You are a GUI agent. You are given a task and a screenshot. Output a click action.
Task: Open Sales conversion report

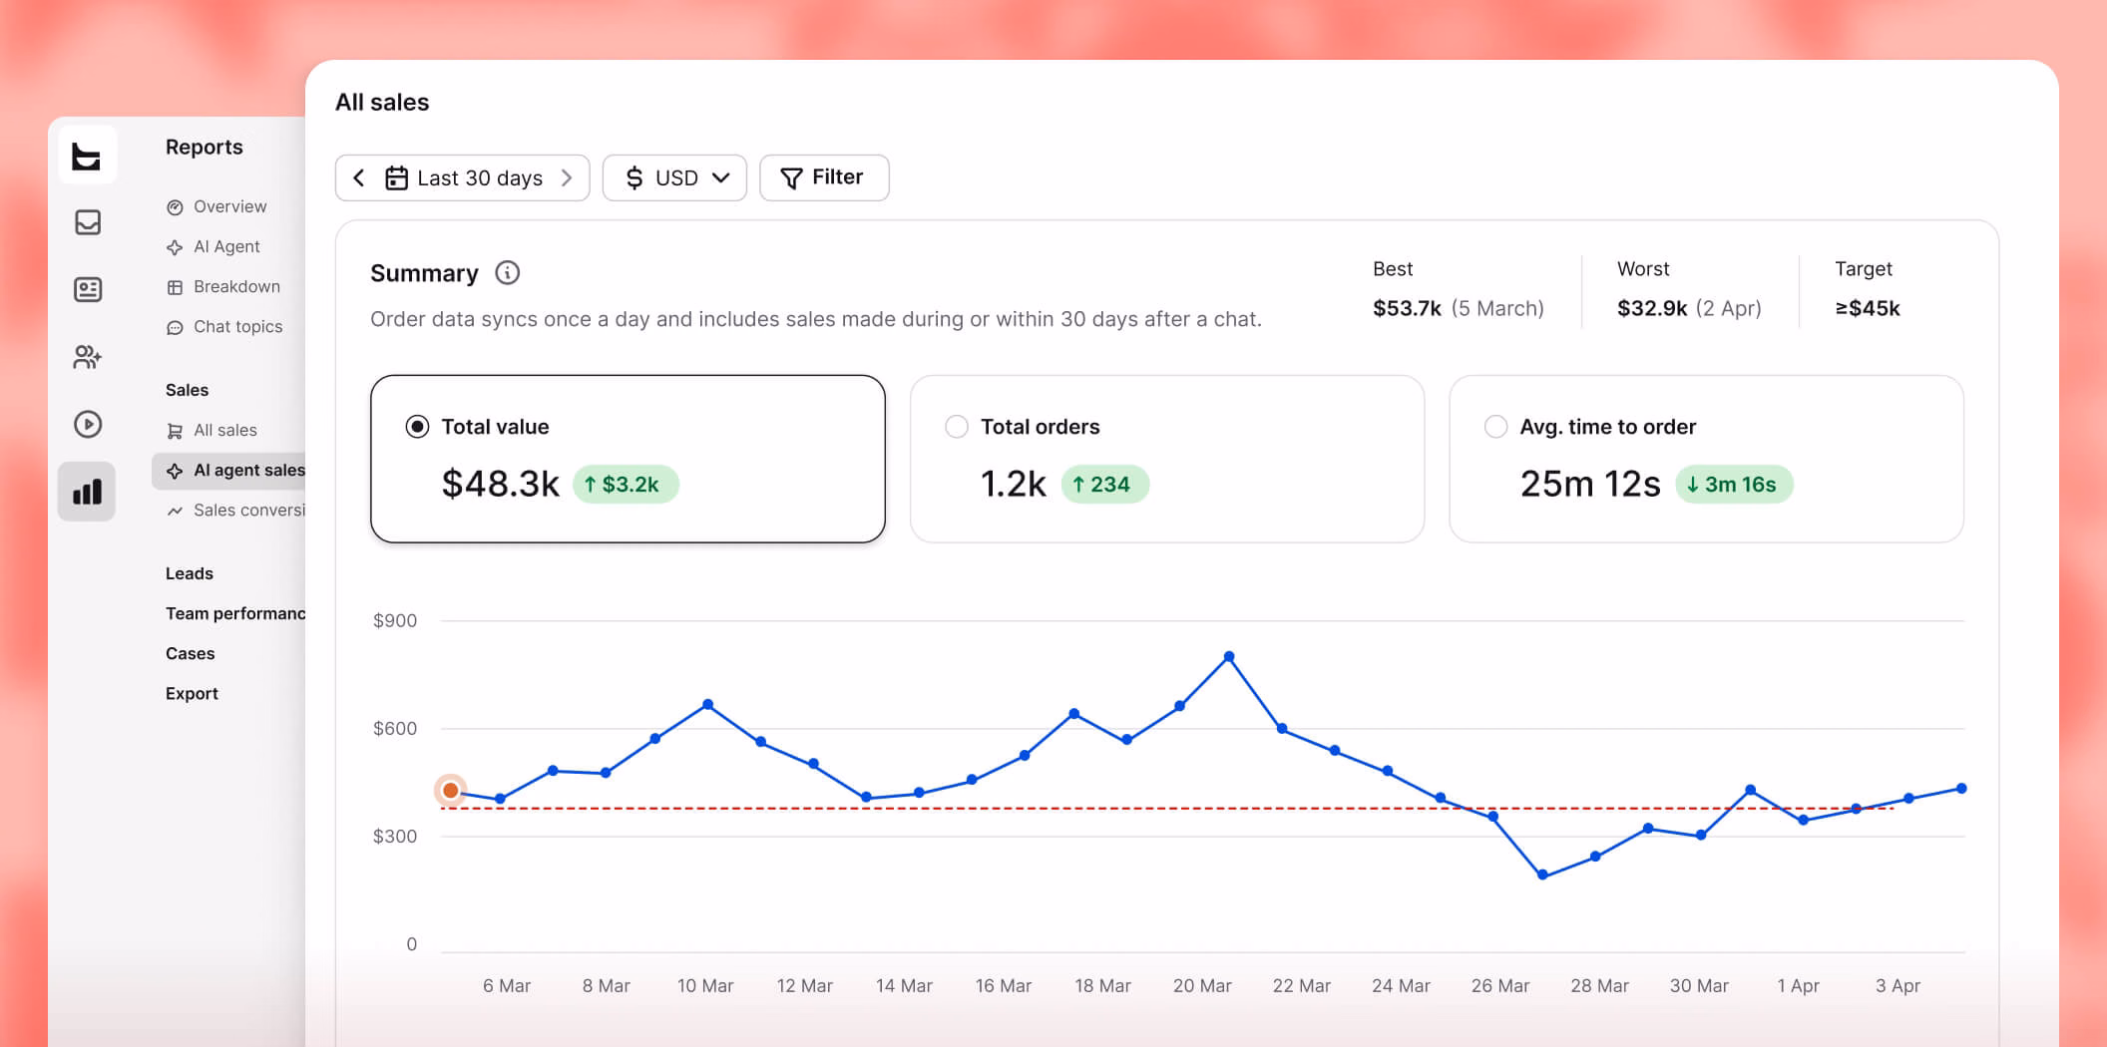(235, 510)
